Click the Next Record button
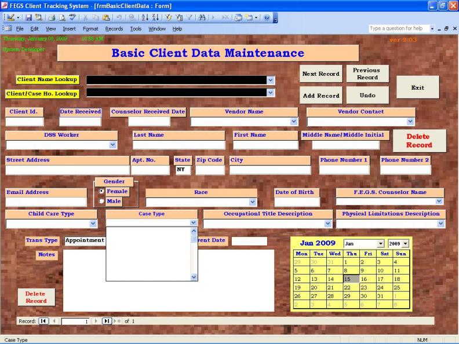Viewport: 459px width, 344px height. coord(321,74)
